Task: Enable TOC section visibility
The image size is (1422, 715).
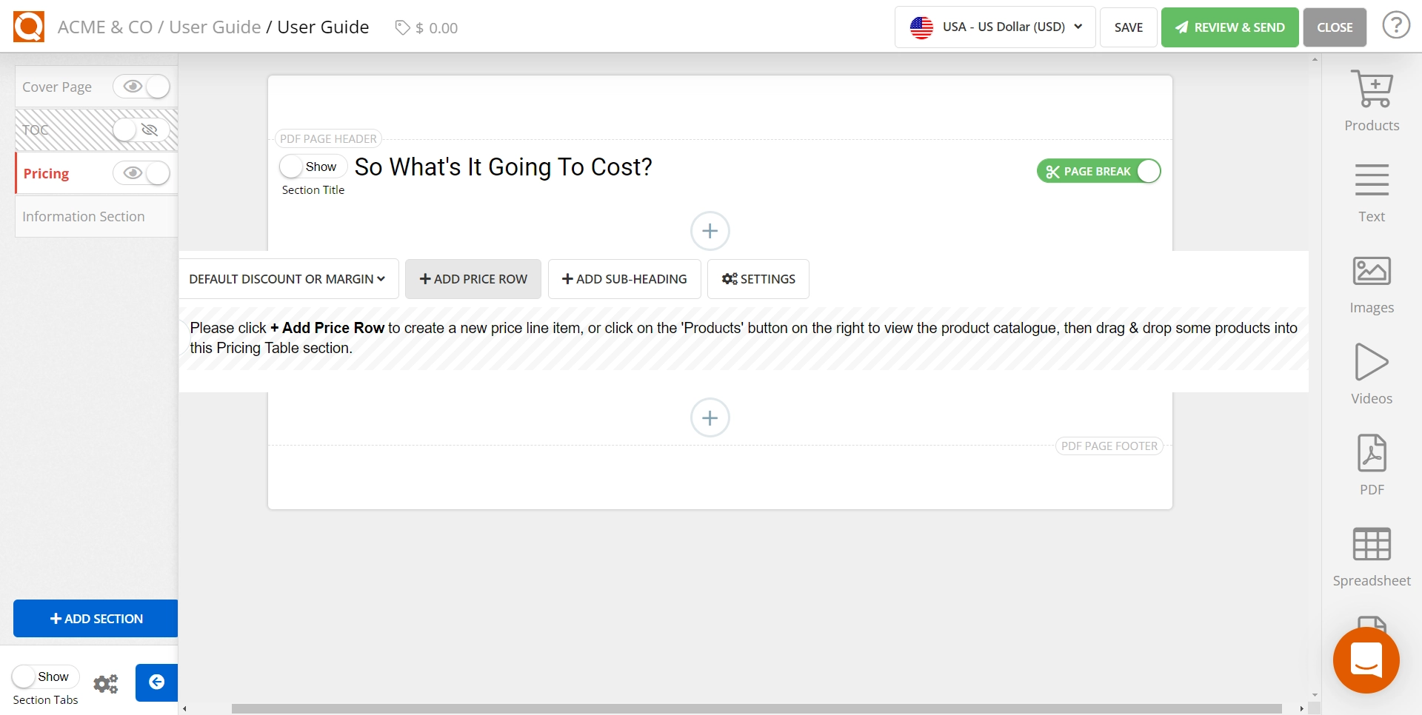Action: (141, 130)
